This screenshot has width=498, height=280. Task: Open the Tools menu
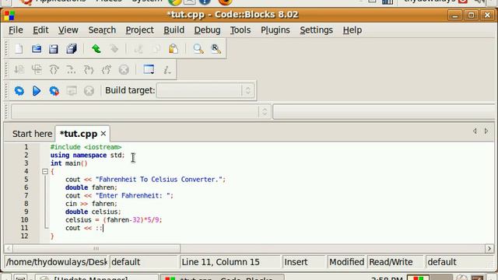point(240,30)
